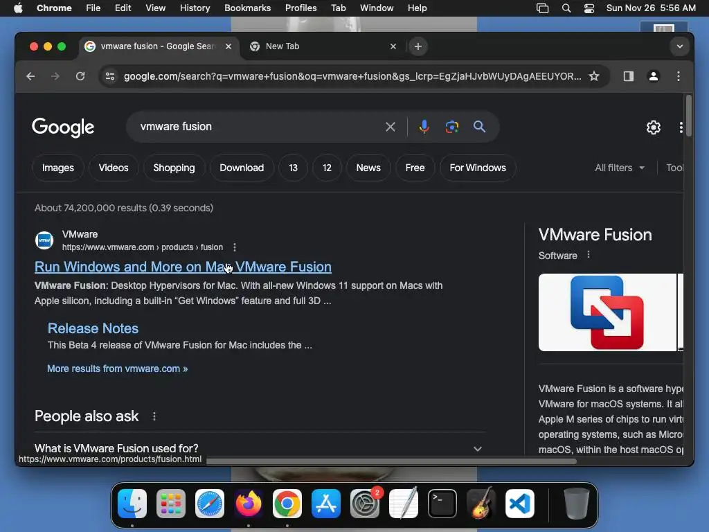Click the horizontal page scrollbar
Image resolution: width=709 pixels, height=532 pixels.
tap(392, 461)
